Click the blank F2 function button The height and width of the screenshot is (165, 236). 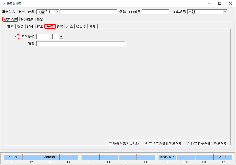pyautogui.click(x=32, y=157)
